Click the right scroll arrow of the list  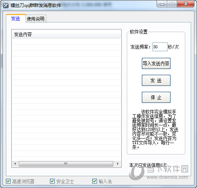(x=118, y=164)
